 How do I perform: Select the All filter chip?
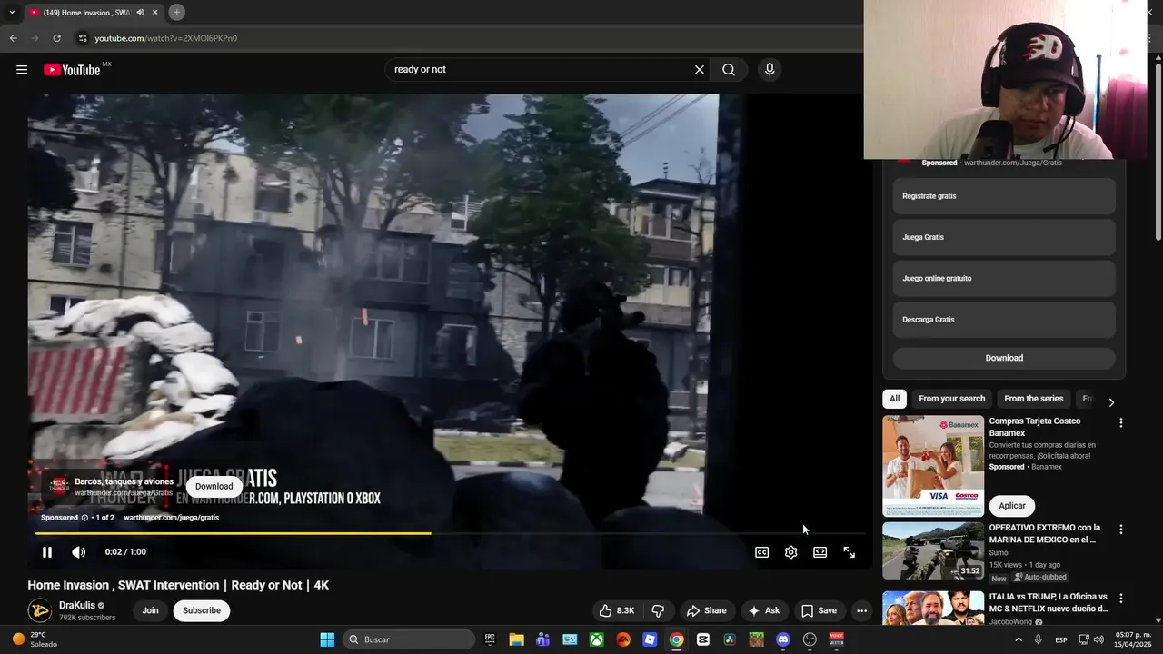tap(895, 399)
